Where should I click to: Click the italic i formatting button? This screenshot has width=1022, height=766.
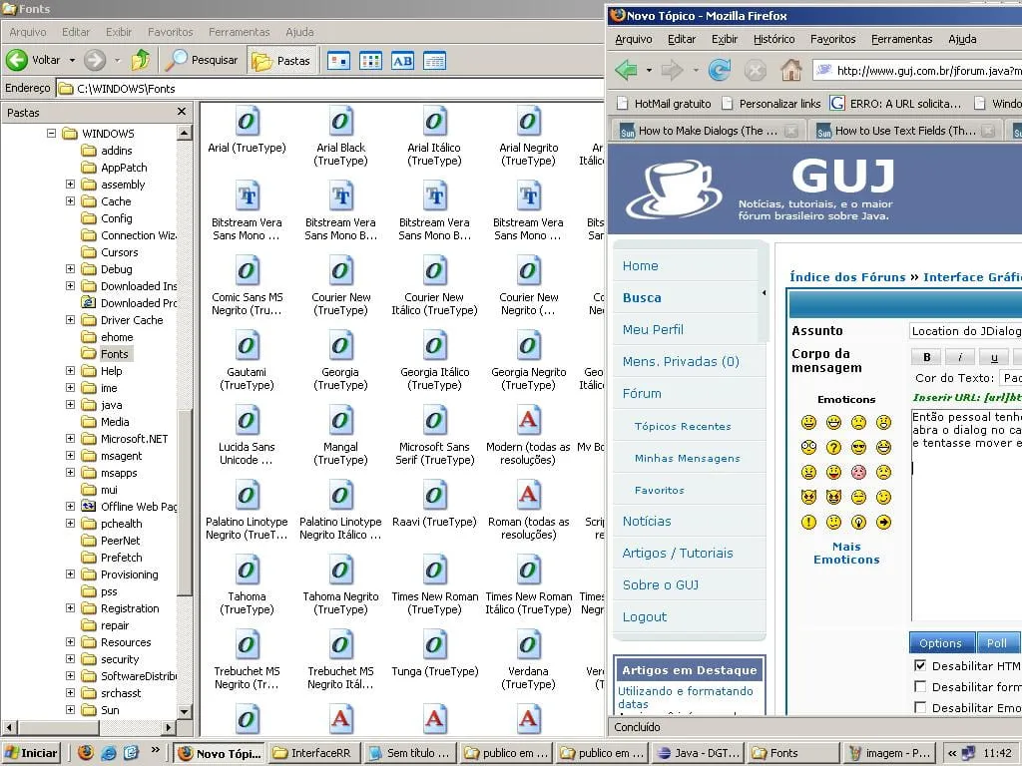[960, 357]
